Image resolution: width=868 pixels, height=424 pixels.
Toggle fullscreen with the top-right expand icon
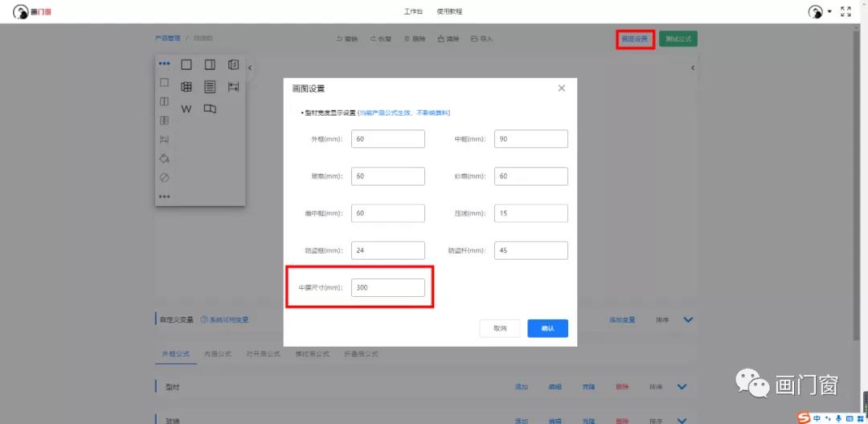[845, 11]
